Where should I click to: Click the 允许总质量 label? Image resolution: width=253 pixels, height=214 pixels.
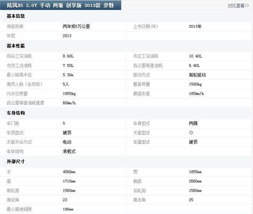click(17, 94)
